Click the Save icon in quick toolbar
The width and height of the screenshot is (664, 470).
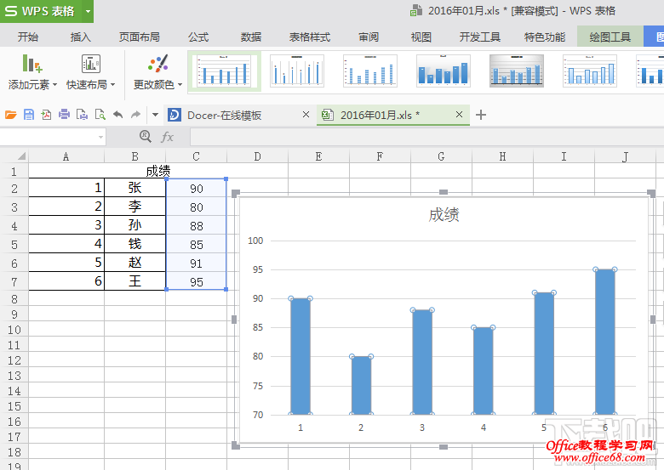click(29, 115)
